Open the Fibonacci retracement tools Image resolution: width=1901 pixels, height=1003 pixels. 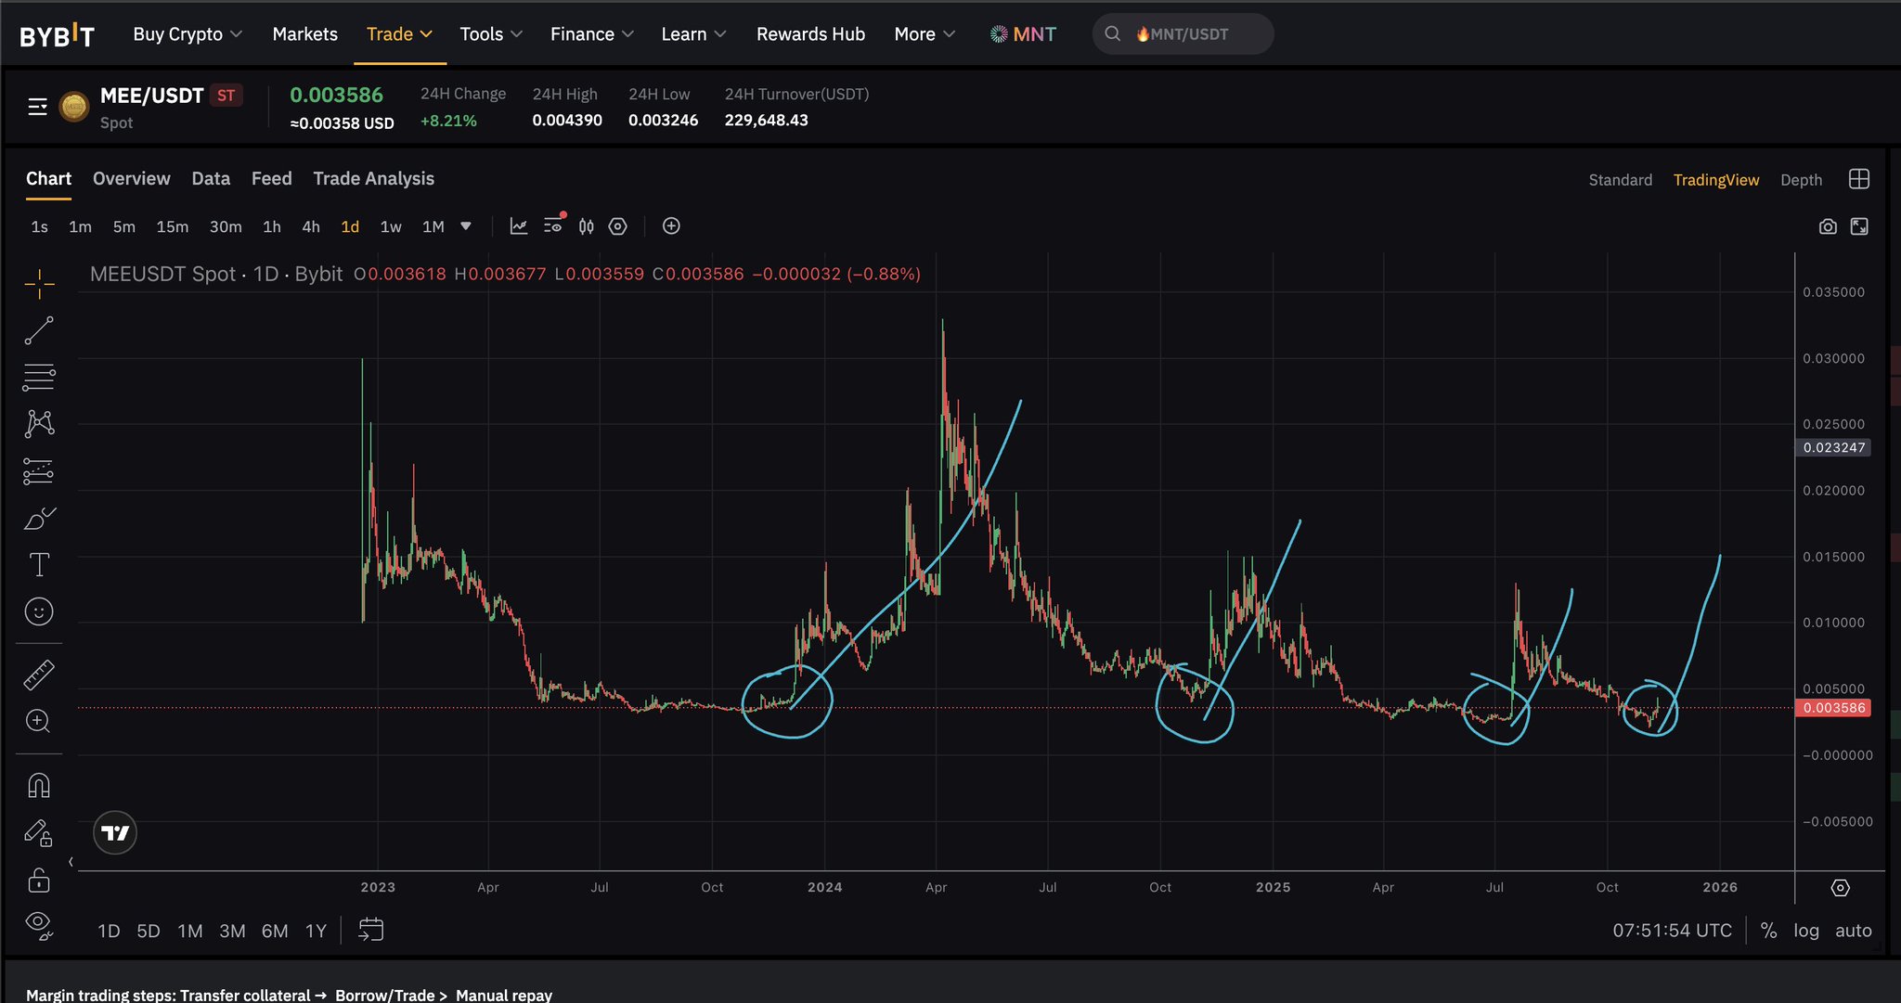click(39, 377)
